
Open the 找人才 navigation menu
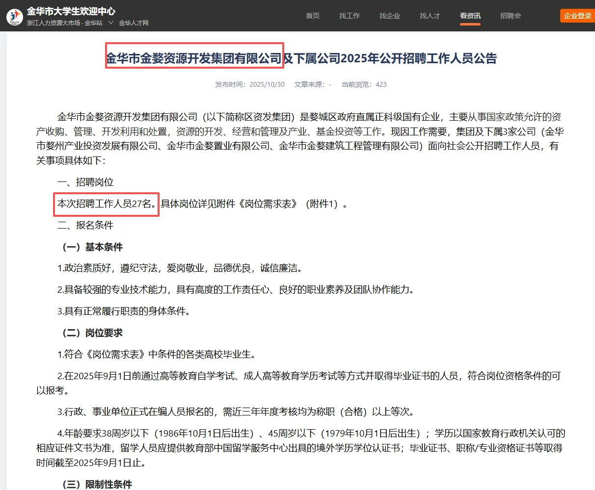pos(430,15)
